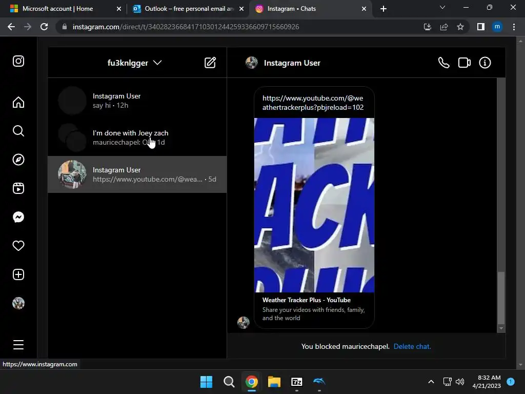Reload the current page

point(44,27)
